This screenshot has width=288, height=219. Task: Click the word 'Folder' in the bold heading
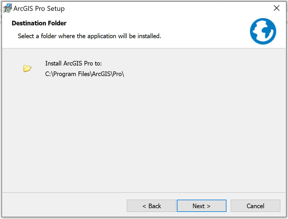click(x=57, y=23)
